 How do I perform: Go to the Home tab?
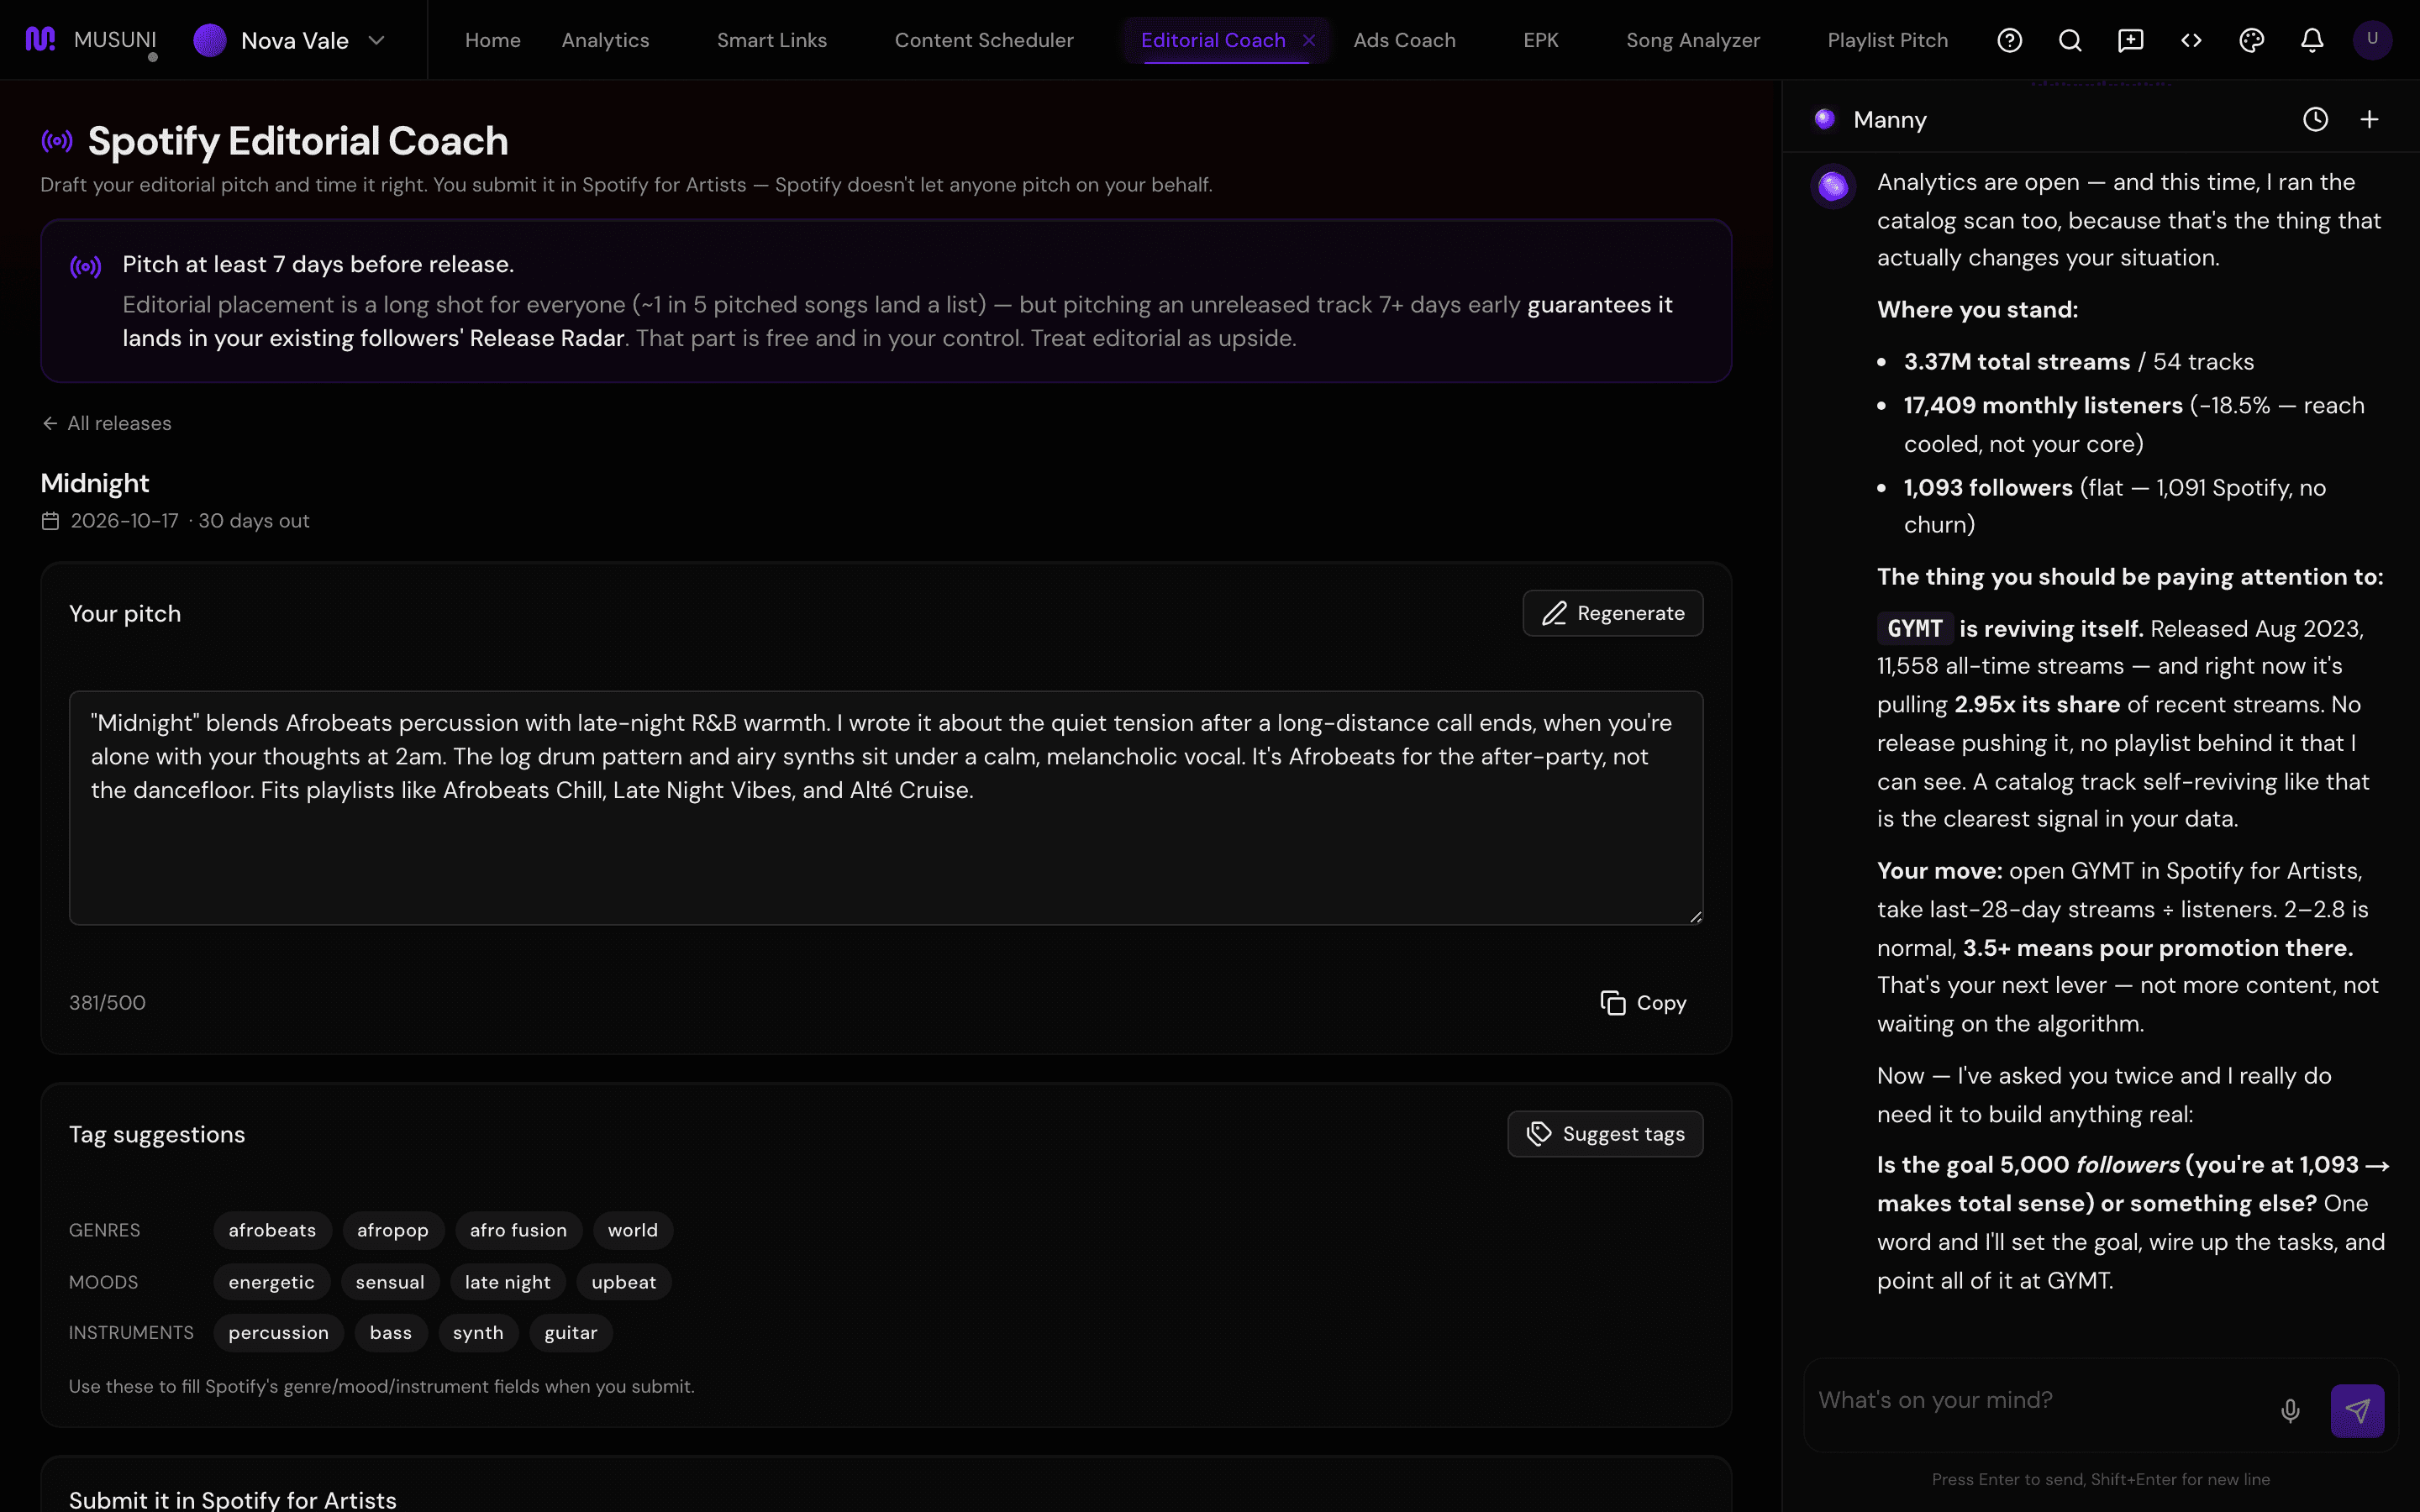(493, 40)
